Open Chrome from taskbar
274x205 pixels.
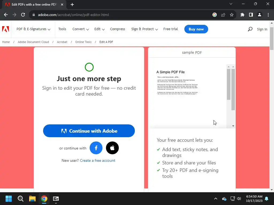(44, 199)
